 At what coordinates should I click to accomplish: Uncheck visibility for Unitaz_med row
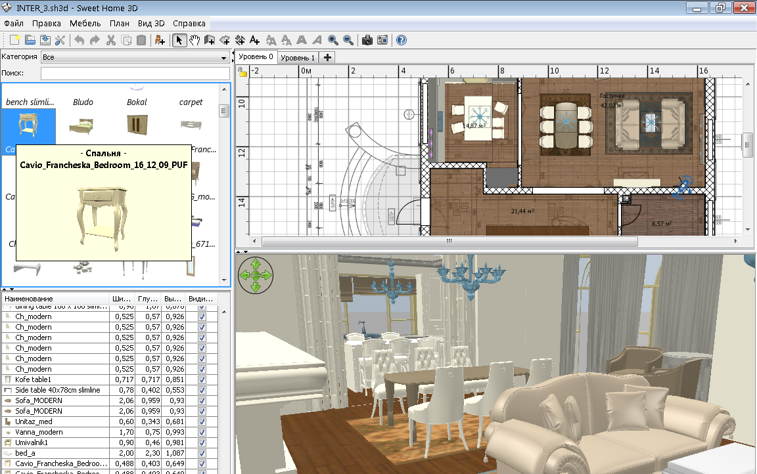click(202, 421)
